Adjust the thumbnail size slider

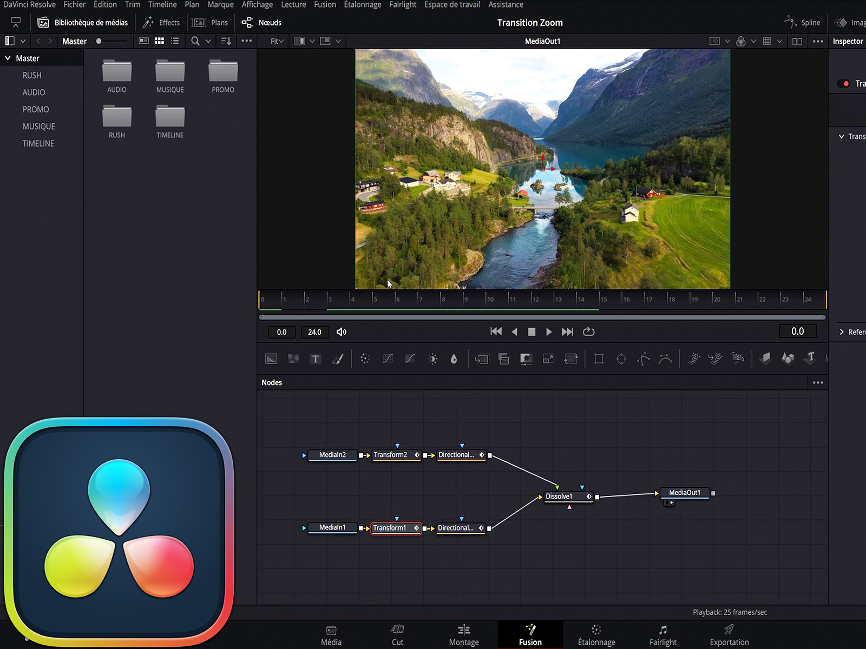[99, 41]
